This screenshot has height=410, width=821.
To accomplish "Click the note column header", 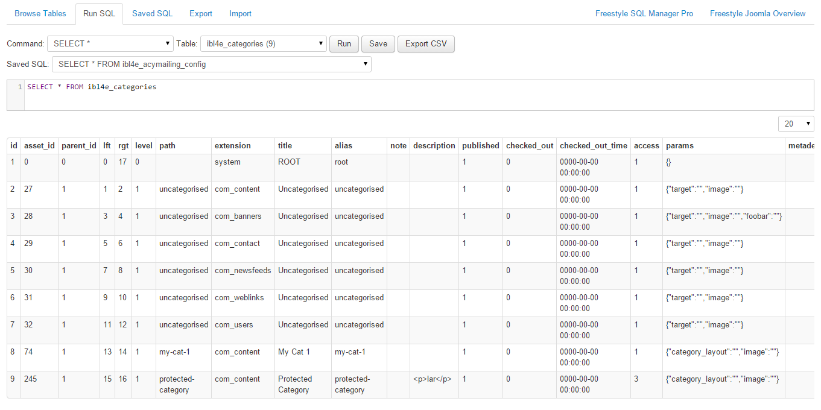I will point(399,145).
